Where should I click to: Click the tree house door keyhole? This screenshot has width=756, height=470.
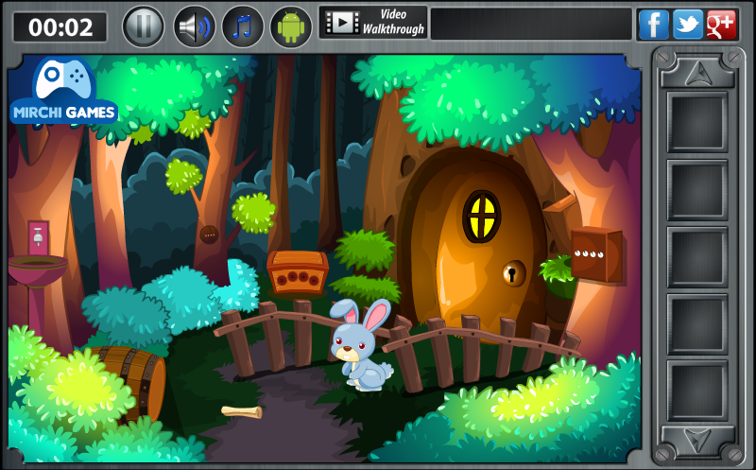[513, 273]
